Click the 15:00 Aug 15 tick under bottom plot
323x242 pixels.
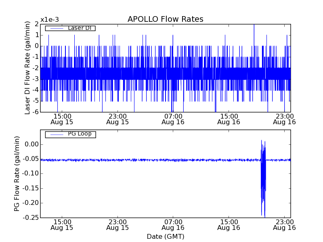(x=62, y=225)
